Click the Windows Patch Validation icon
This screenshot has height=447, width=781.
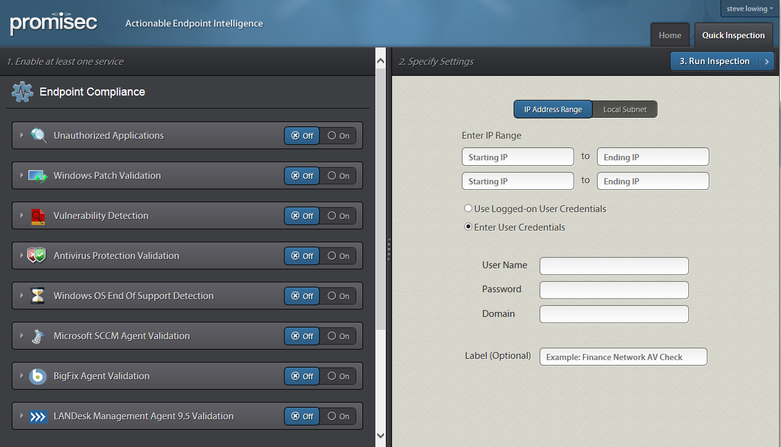(x=38, y=176)
